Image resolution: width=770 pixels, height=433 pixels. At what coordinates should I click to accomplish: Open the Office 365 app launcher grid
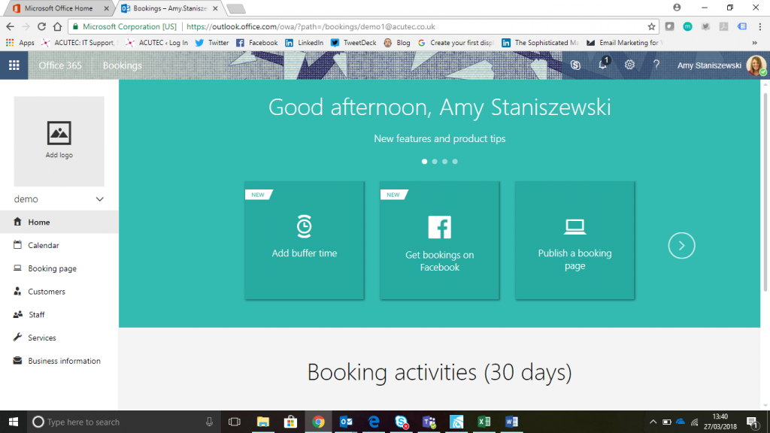tap(14, 65)
